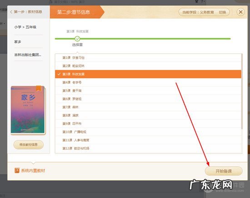Click the 吉林出版社集团 publisher entry
The height and width of the screenshot is (198, 250).
tap(28, 55)
